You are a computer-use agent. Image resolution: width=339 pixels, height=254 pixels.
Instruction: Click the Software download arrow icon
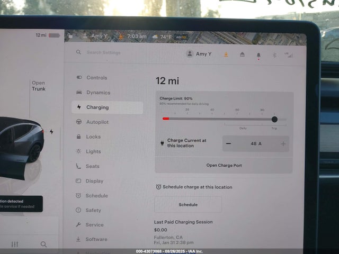coord(78,239)
